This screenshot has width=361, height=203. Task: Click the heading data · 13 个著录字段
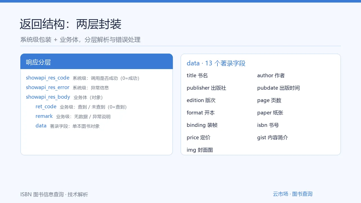[216, 63]
